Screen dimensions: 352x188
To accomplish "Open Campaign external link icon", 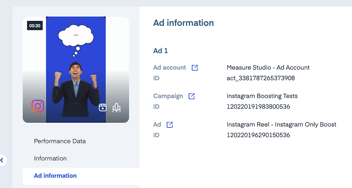I will [x=191, y=96].
